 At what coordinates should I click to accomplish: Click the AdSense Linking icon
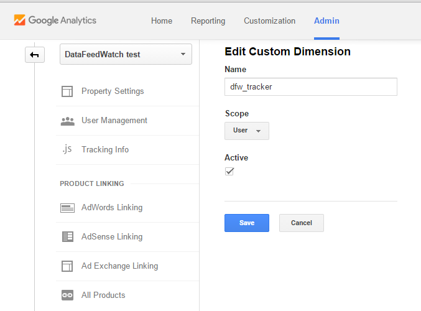[x=68, y=237]
